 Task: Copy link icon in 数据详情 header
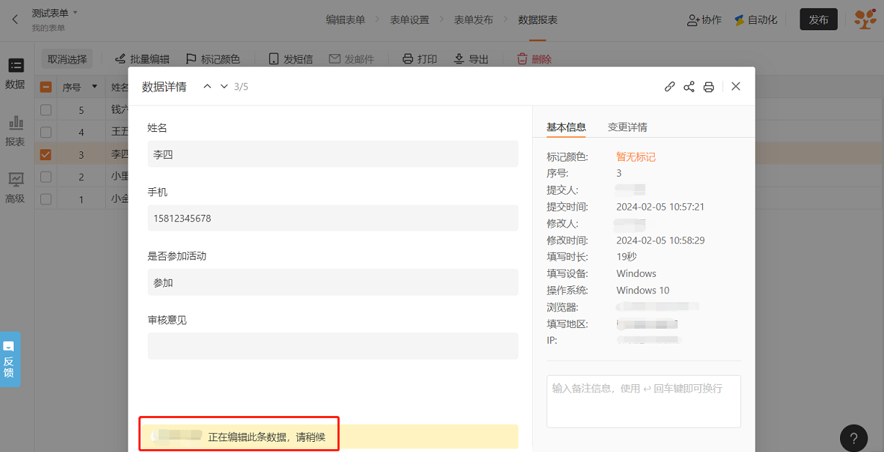(x=670, y=87)
